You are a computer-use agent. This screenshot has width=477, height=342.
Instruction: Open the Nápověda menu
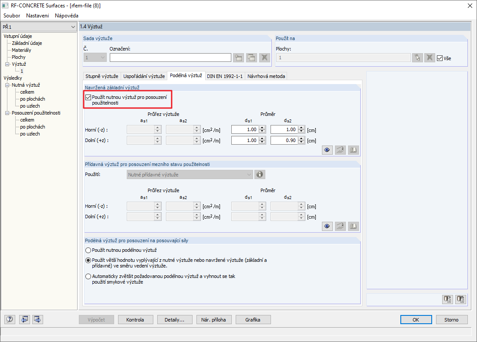[x=66, y=16]
